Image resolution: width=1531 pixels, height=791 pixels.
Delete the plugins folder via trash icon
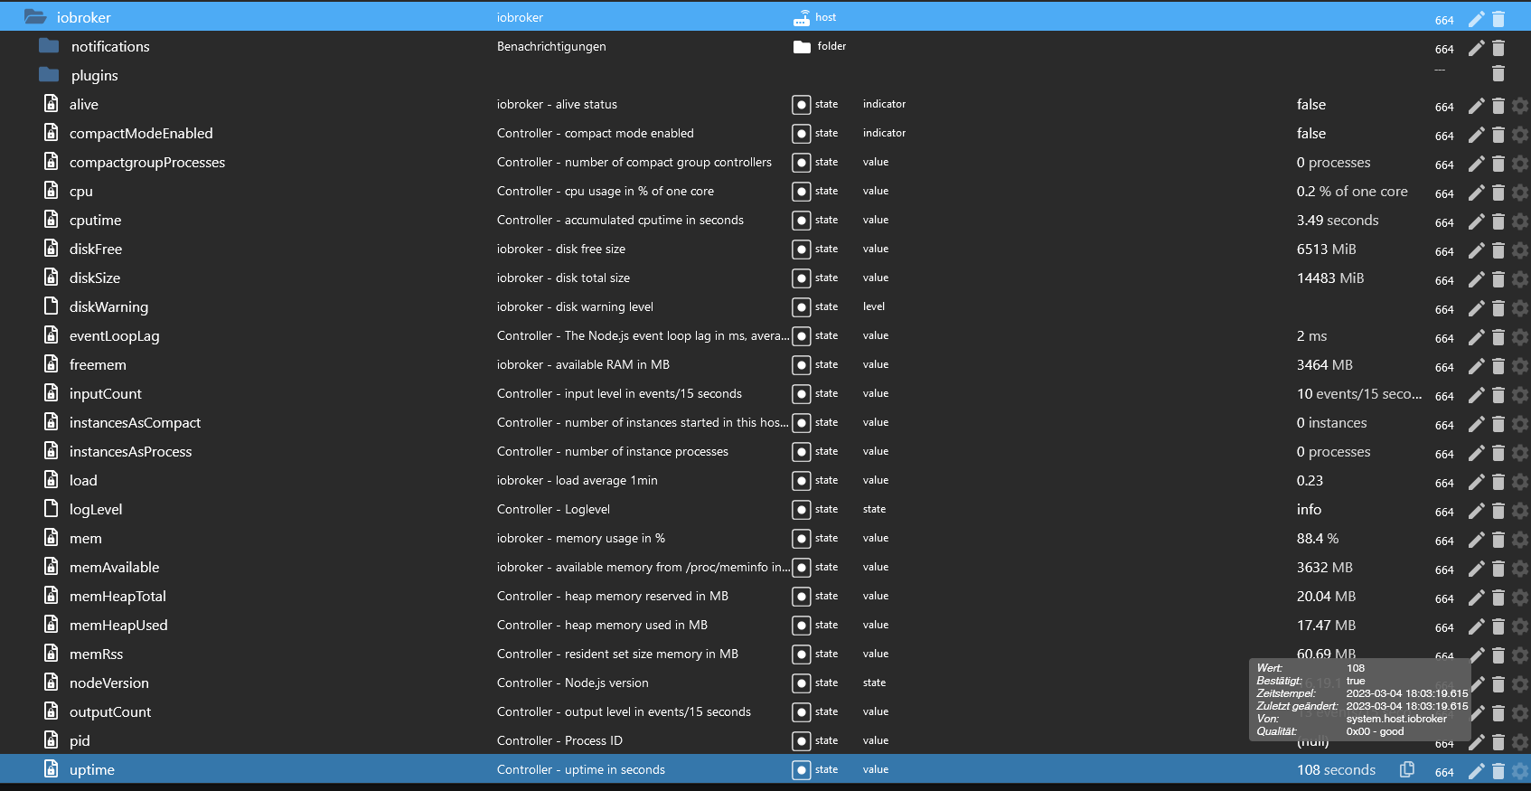coord(1498,73)
